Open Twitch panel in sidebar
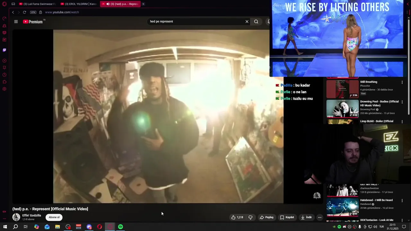 coord(4,50)
